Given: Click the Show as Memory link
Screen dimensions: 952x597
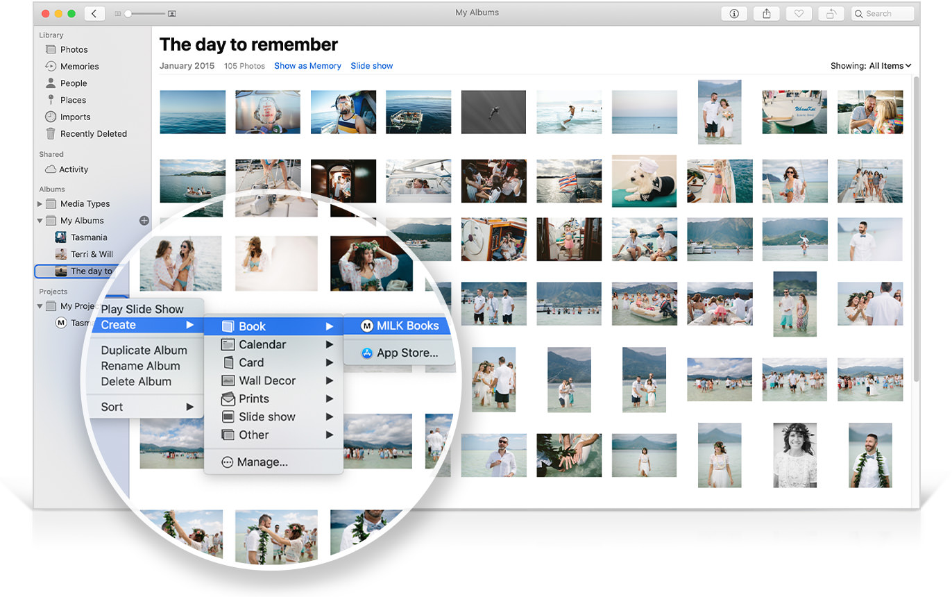Looking at the screenshot, I should point(307,65).
